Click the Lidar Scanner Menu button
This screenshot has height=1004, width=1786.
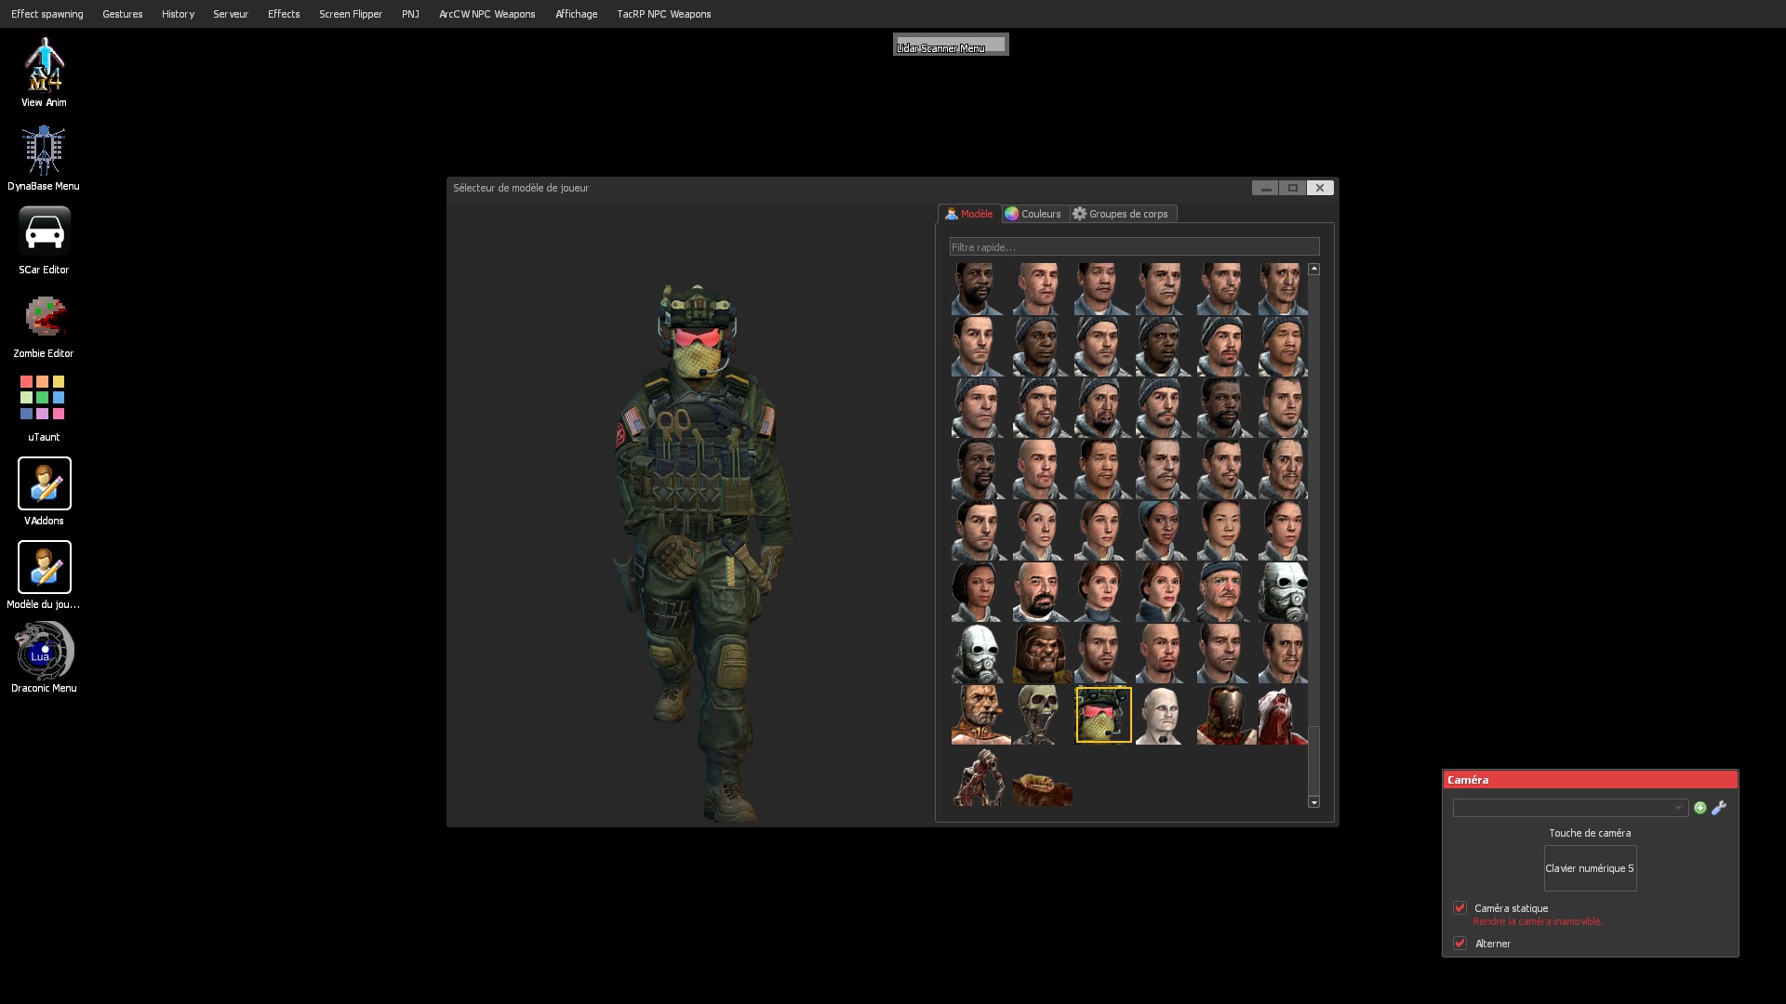click(950, 45)
